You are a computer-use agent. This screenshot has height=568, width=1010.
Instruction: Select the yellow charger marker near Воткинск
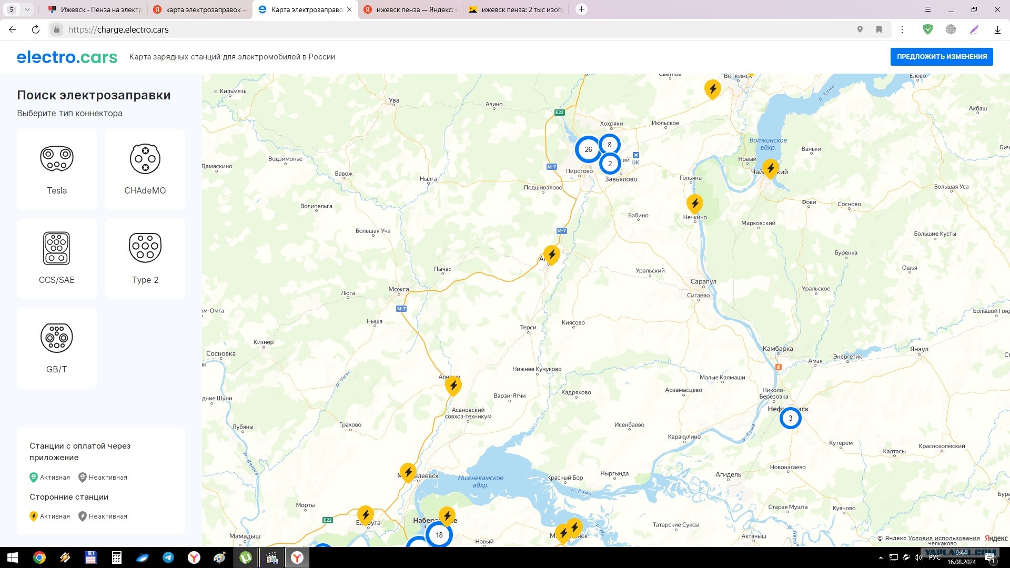point(713,89)
